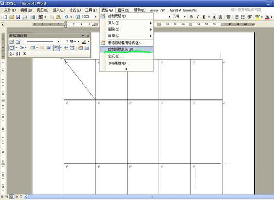The height and width of the screenshot is (200, 274).
Task: Select the Draw Table pencil in floating toolbar
Action: 12,42
